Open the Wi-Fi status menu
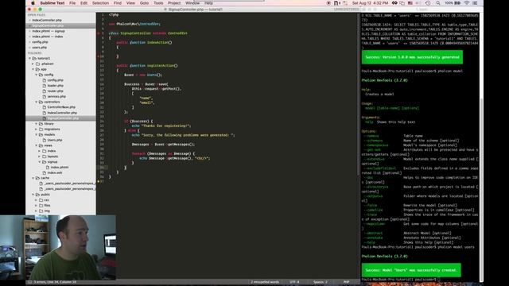509x286 pixels. (467, 3)
